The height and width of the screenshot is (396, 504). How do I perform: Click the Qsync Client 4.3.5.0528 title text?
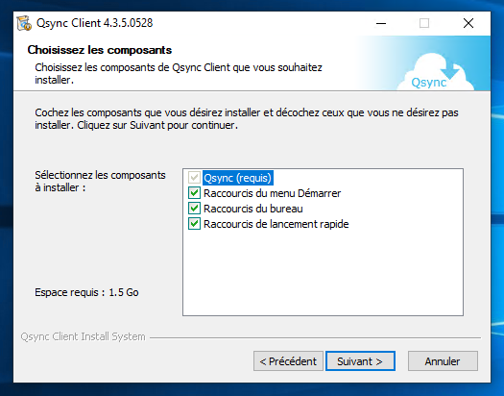tap(94, 23)
